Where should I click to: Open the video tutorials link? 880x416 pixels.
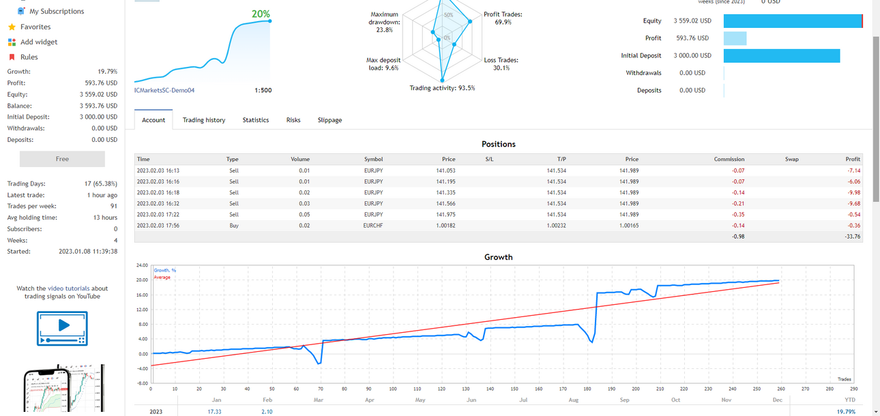70,288
